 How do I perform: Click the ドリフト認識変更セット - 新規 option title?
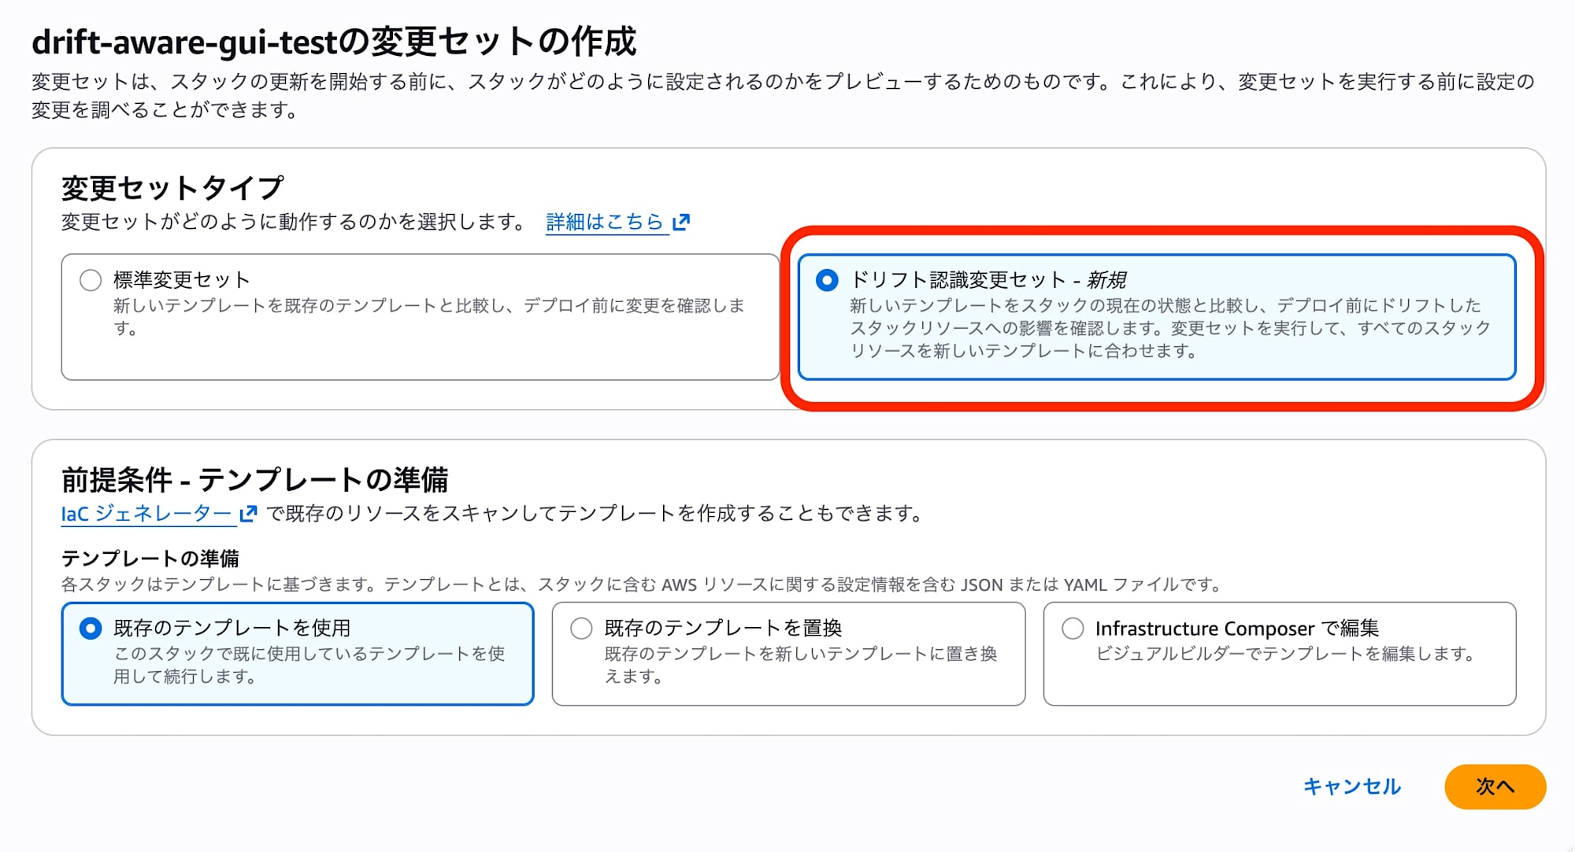(988, 280)
